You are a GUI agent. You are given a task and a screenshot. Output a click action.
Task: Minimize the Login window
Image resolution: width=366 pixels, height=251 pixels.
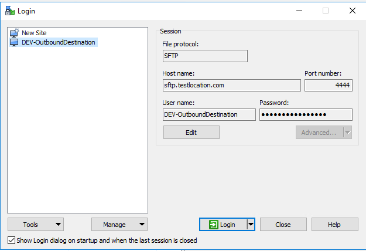pos(299,11)
